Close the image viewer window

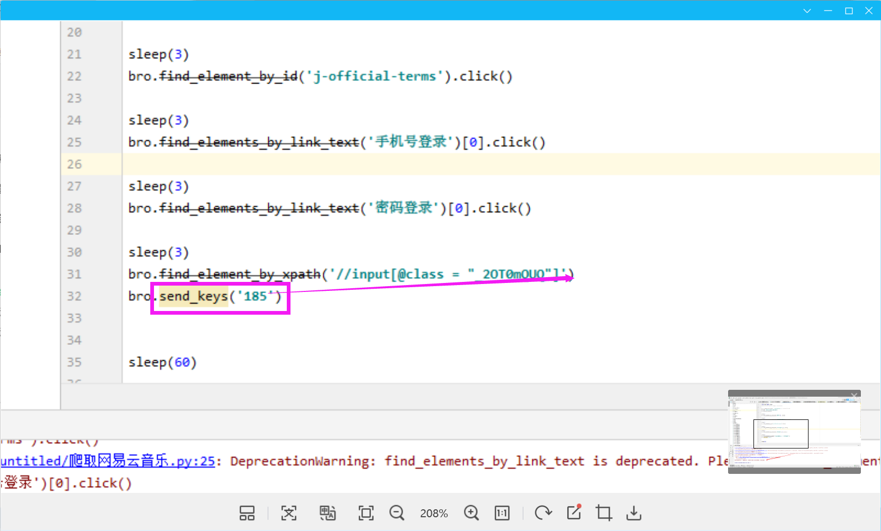point(869,11)
